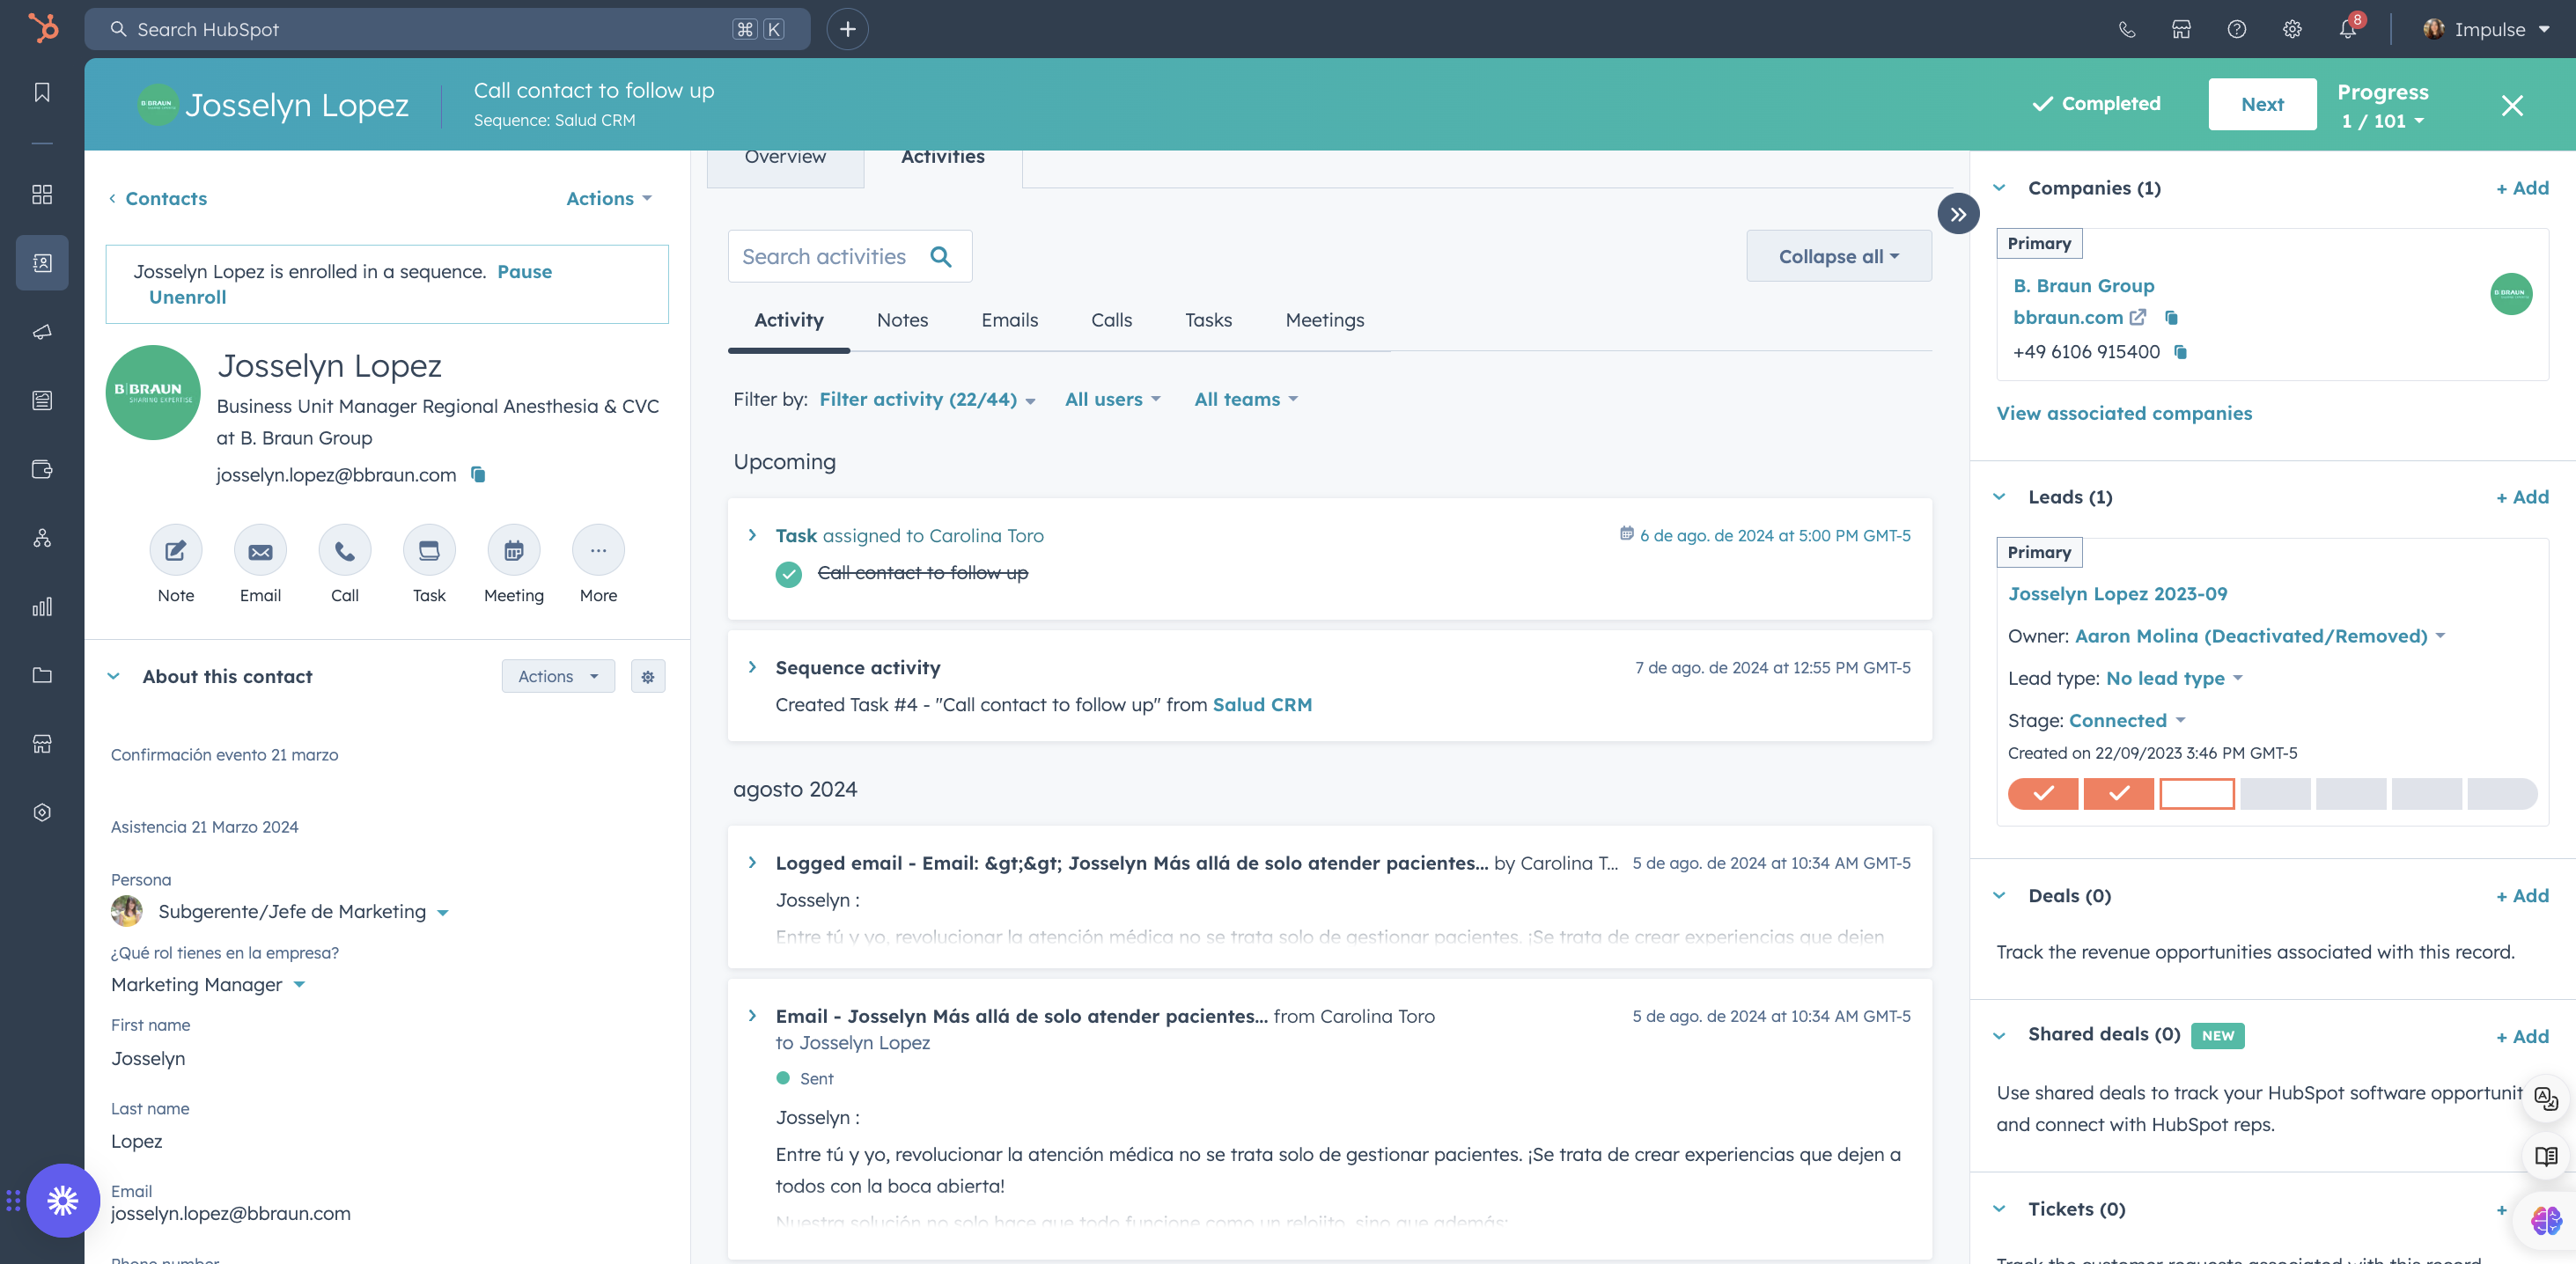This screenshot has width=2576, height=1264.
Task: Open the Marketing megaphone sidebar icon
Action: (x=42, y=331)
